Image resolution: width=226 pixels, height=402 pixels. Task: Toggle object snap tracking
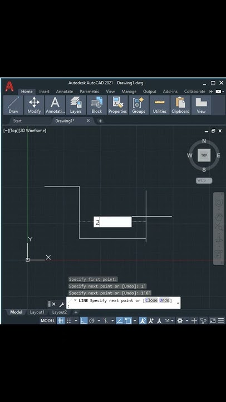coord(120,320)
